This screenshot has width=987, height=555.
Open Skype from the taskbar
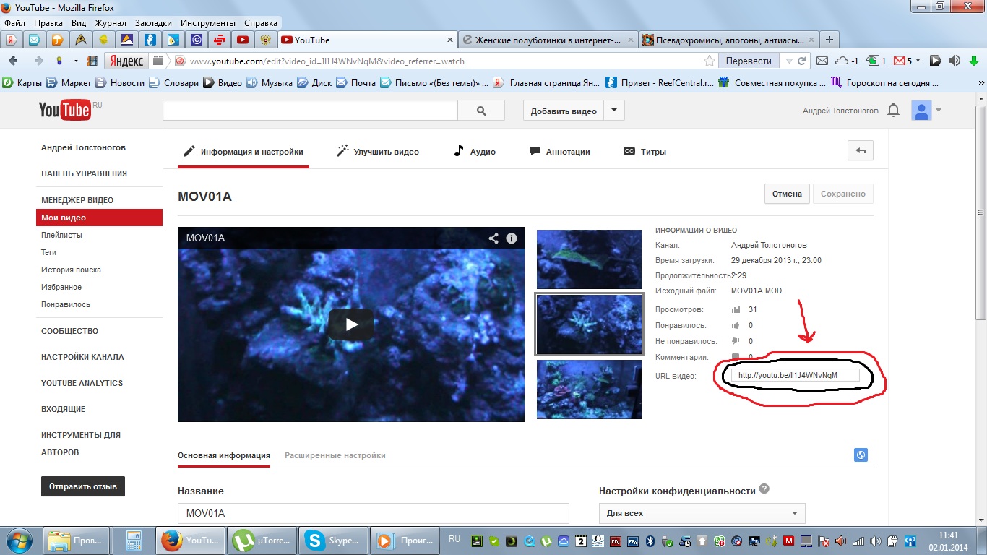[x=332, y=540]
